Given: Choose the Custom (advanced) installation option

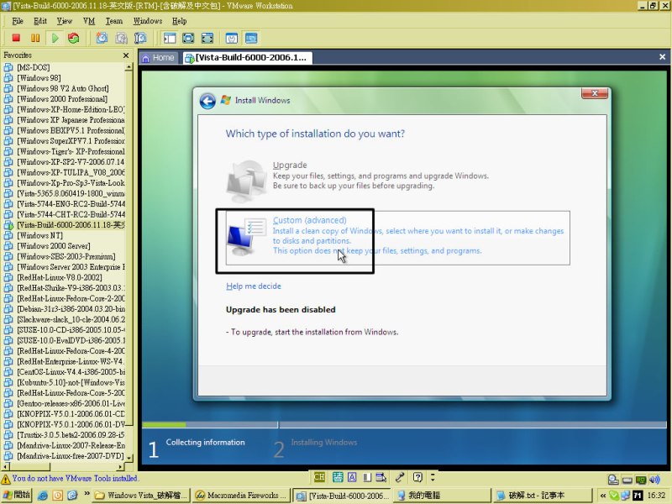Looking at the screenshot, I should (x=397, y=238).
